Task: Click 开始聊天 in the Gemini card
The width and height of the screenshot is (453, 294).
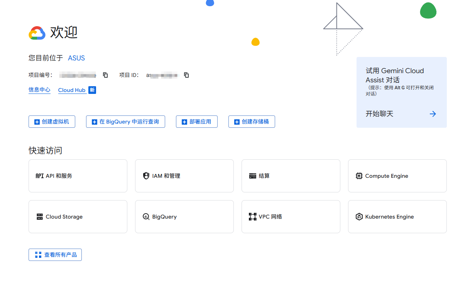Action: (380, 114)
